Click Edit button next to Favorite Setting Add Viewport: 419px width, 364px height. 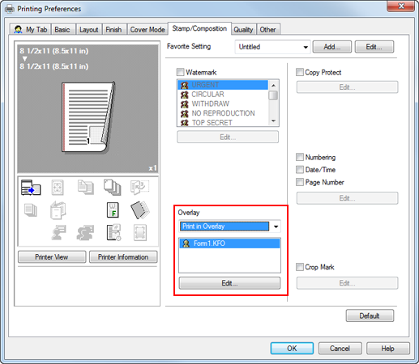374,47
